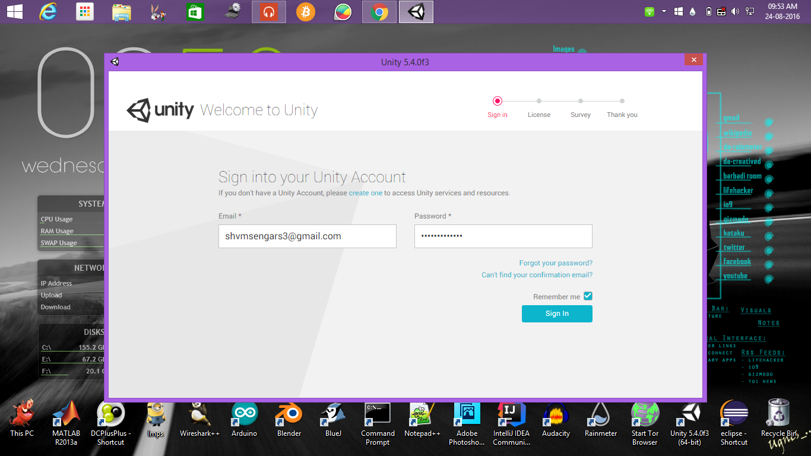Select the Notepad++ desktop shortcut
The height and width of the screenshot is (456, 811).
tap(422, 419)
